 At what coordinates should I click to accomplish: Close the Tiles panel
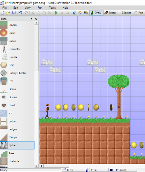click(x=36, y=19)
